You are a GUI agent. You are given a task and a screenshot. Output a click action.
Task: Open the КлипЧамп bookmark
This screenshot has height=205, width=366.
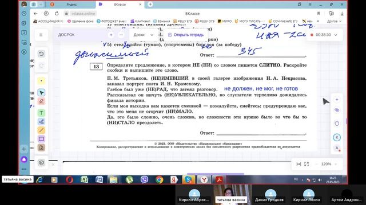point(140,21)
